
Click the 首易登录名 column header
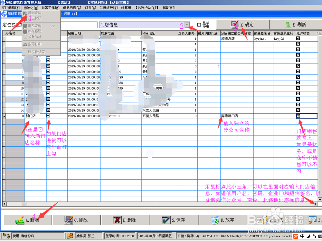(x=263, y=33)
